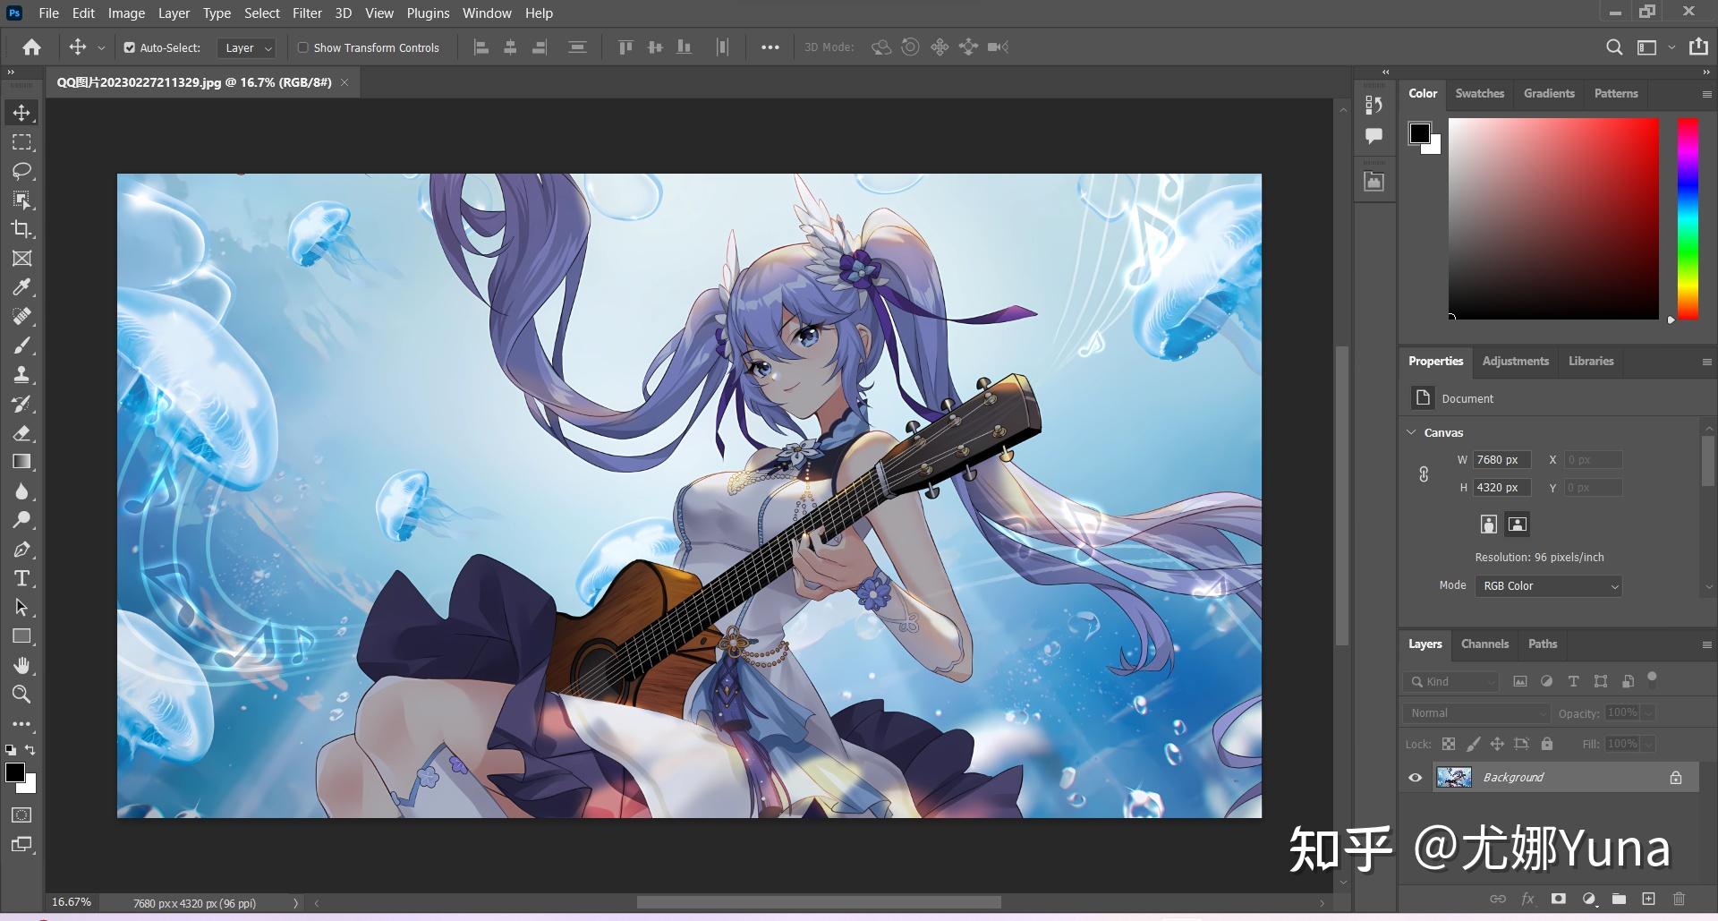Toggle Quick Mask mode
This screenshot has height=921, width=1718.
coord(21,815)
